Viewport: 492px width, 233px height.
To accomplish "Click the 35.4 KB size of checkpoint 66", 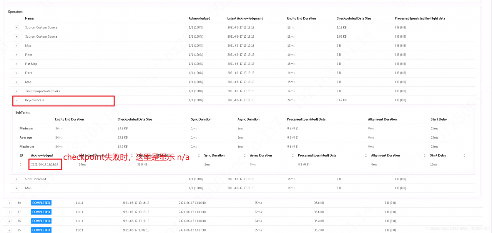I will [319, 221].
